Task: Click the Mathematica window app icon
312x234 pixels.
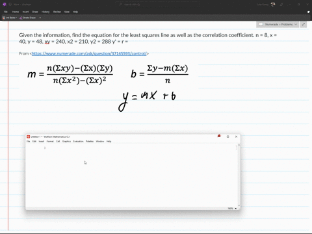Action: tap(28, 136)
